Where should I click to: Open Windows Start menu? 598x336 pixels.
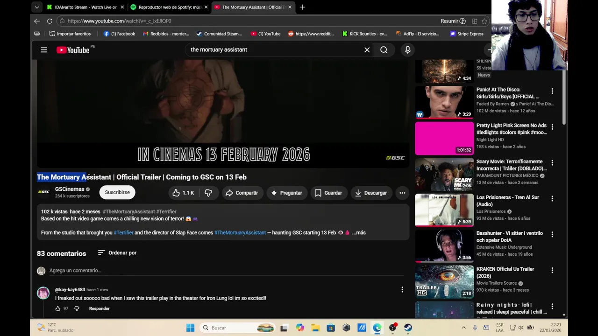click(190, 328)
